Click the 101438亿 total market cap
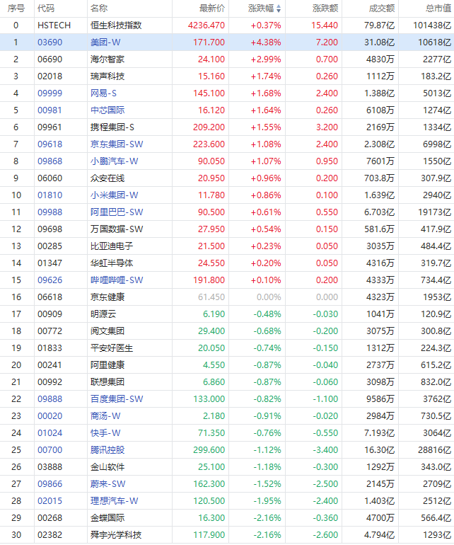Viewport: 454px width, 545px height. 432,25
